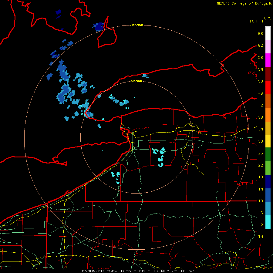The image size is (273, 273).
Task: Click the 18 legend value
Action: coord(261,177)
